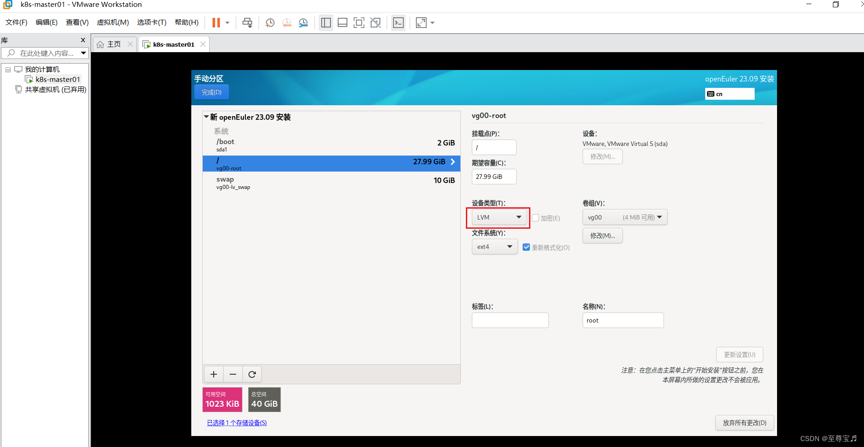Add a new partition with the plus button
The image size is (864, 447).
213,374
